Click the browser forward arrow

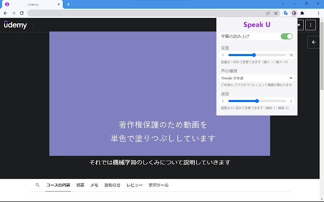point(14,13)
